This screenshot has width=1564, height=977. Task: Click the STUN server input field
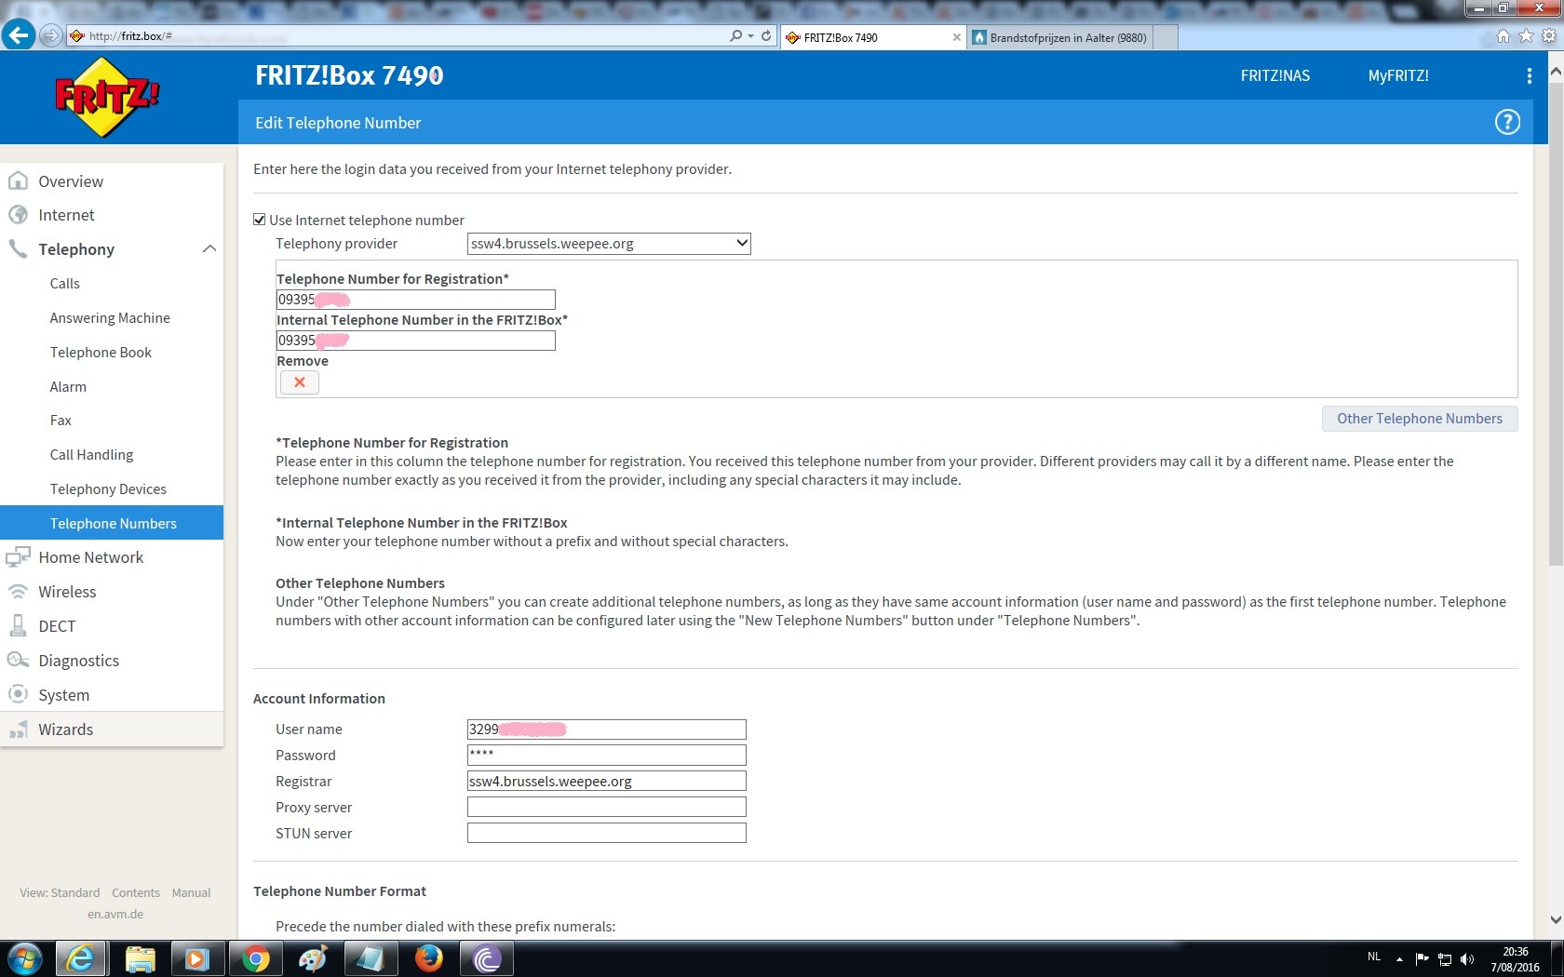click(x=606, y=833)
